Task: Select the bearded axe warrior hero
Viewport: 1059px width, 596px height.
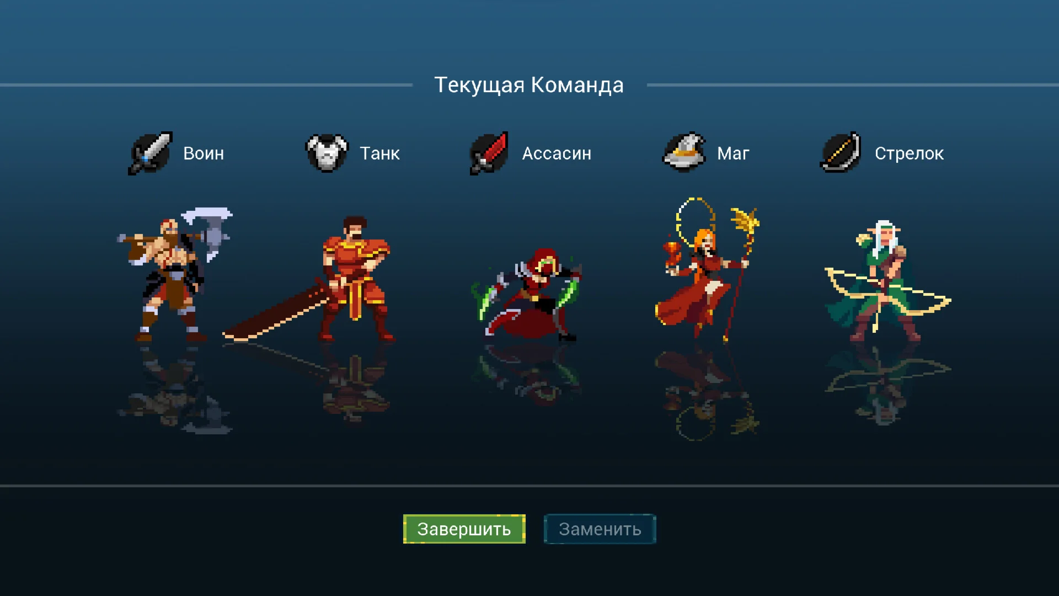Action: pyautogui.click(x=174, y=275)
